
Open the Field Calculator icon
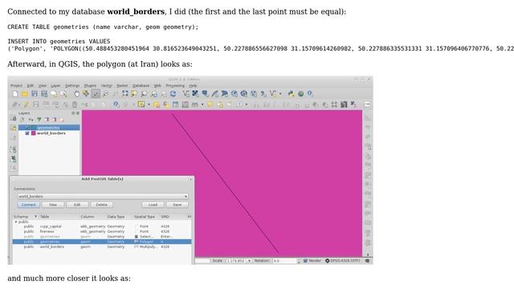coord(186,104)
